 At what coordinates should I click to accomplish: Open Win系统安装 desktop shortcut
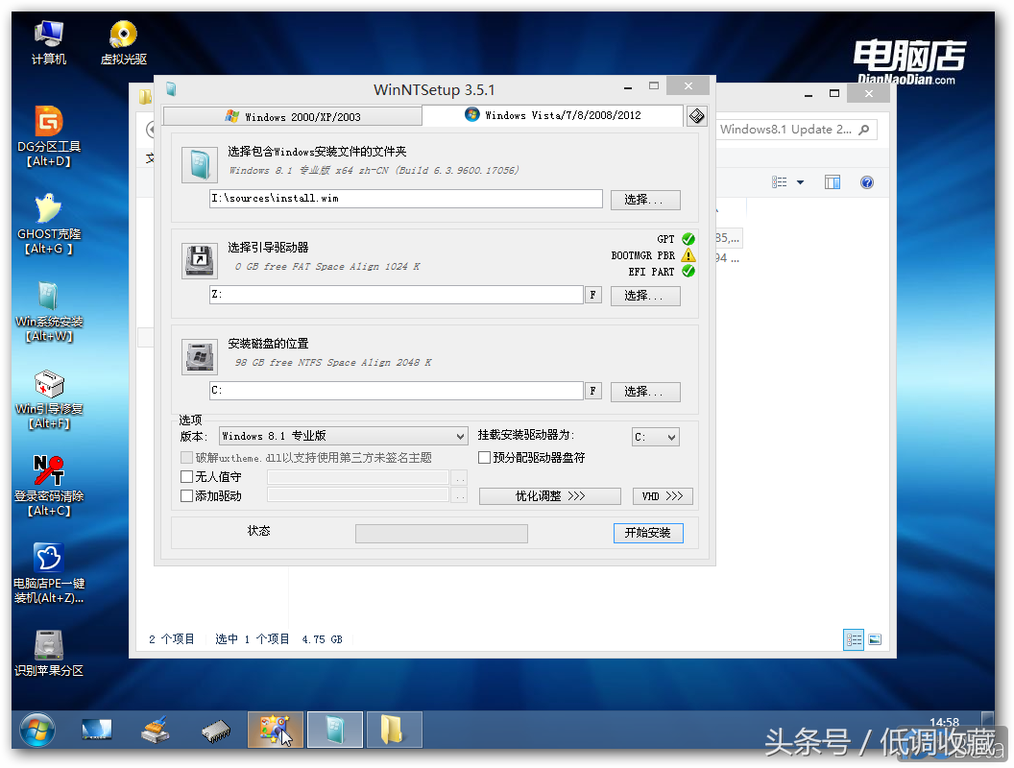pyautogui.click(x=49, y=311)
